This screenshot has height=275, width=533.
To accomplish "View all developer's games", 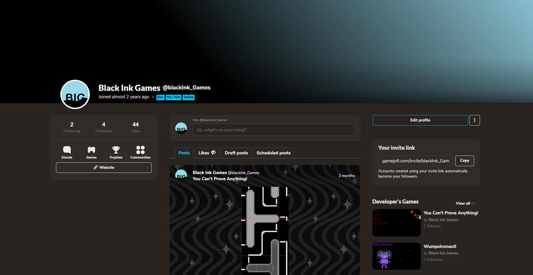I will [x=463, y=203].
